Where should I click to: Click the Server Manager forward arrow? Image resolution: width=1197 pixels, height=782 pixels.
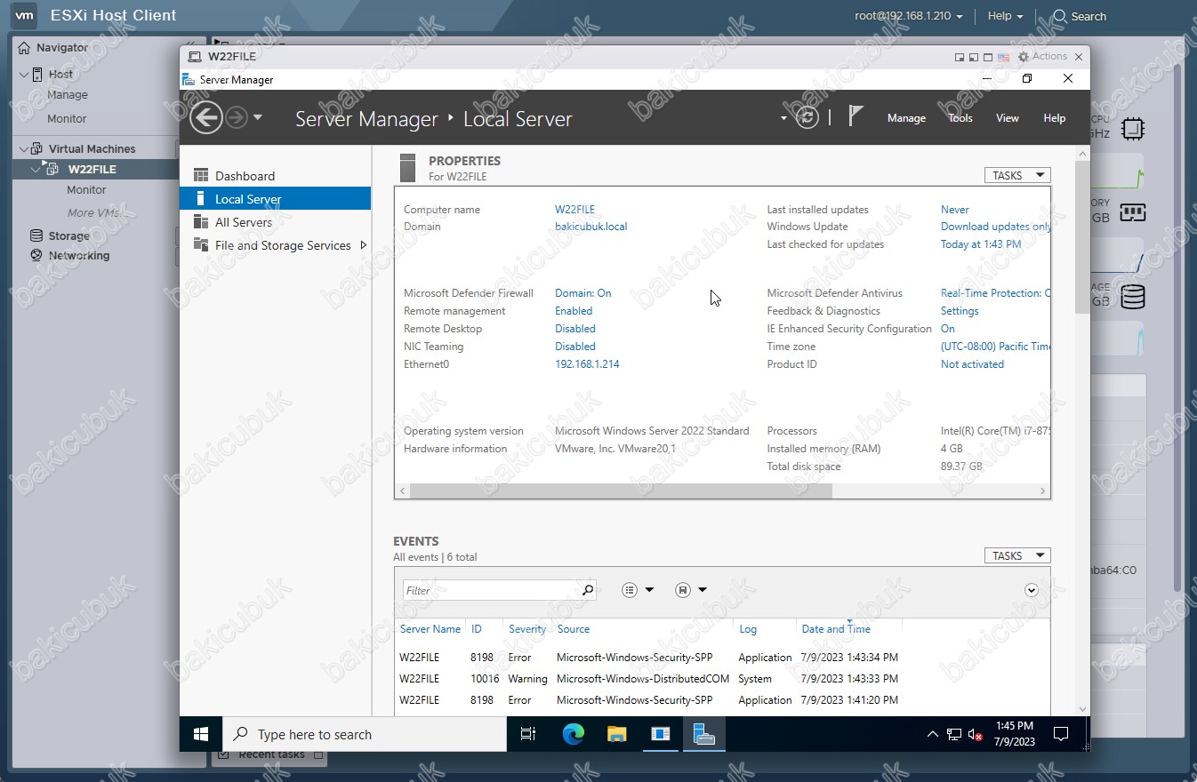(236, 117)
